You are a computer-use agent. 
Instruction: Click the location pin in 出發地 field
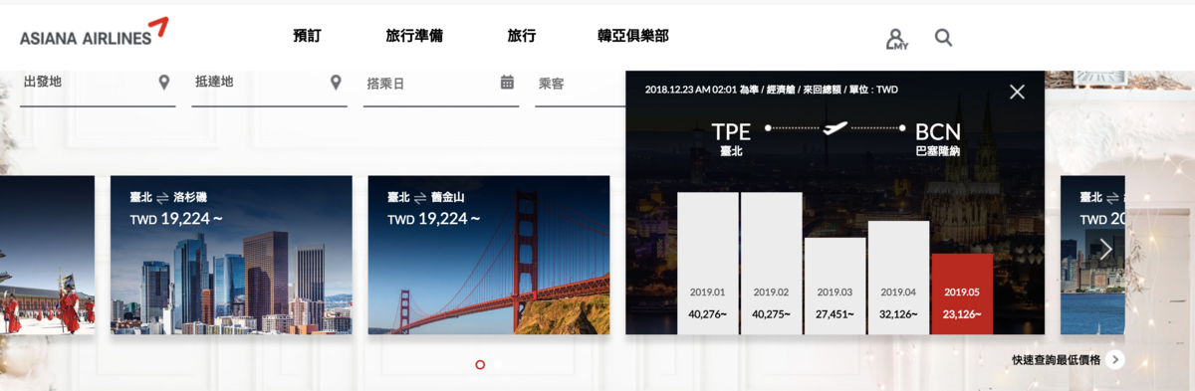[164, 82]
